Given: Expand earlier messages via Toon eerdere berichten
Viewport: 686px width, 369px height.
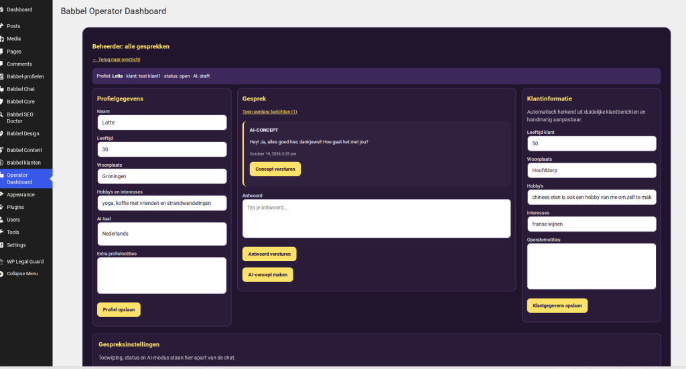Looking at the screenshot, I should [269, 112].
